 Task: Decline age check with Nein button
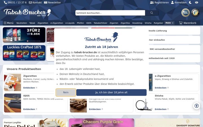66,92
